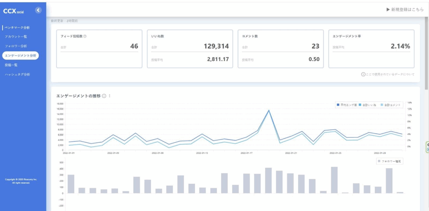Click the CCX social logo
429x211 pixels.
pos(14,10)
